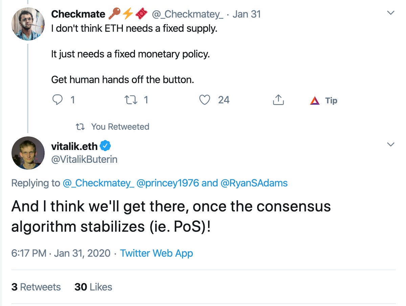Screen dimensions: 406x306
Task: Click the Checkmate display name
Action: click(78, 14)
